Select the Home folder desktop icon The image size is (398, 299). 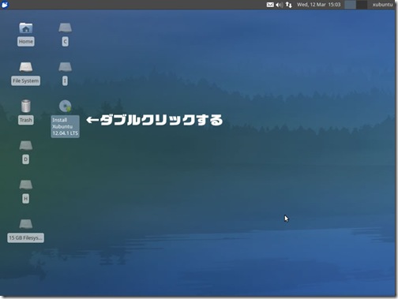(26, 28)
